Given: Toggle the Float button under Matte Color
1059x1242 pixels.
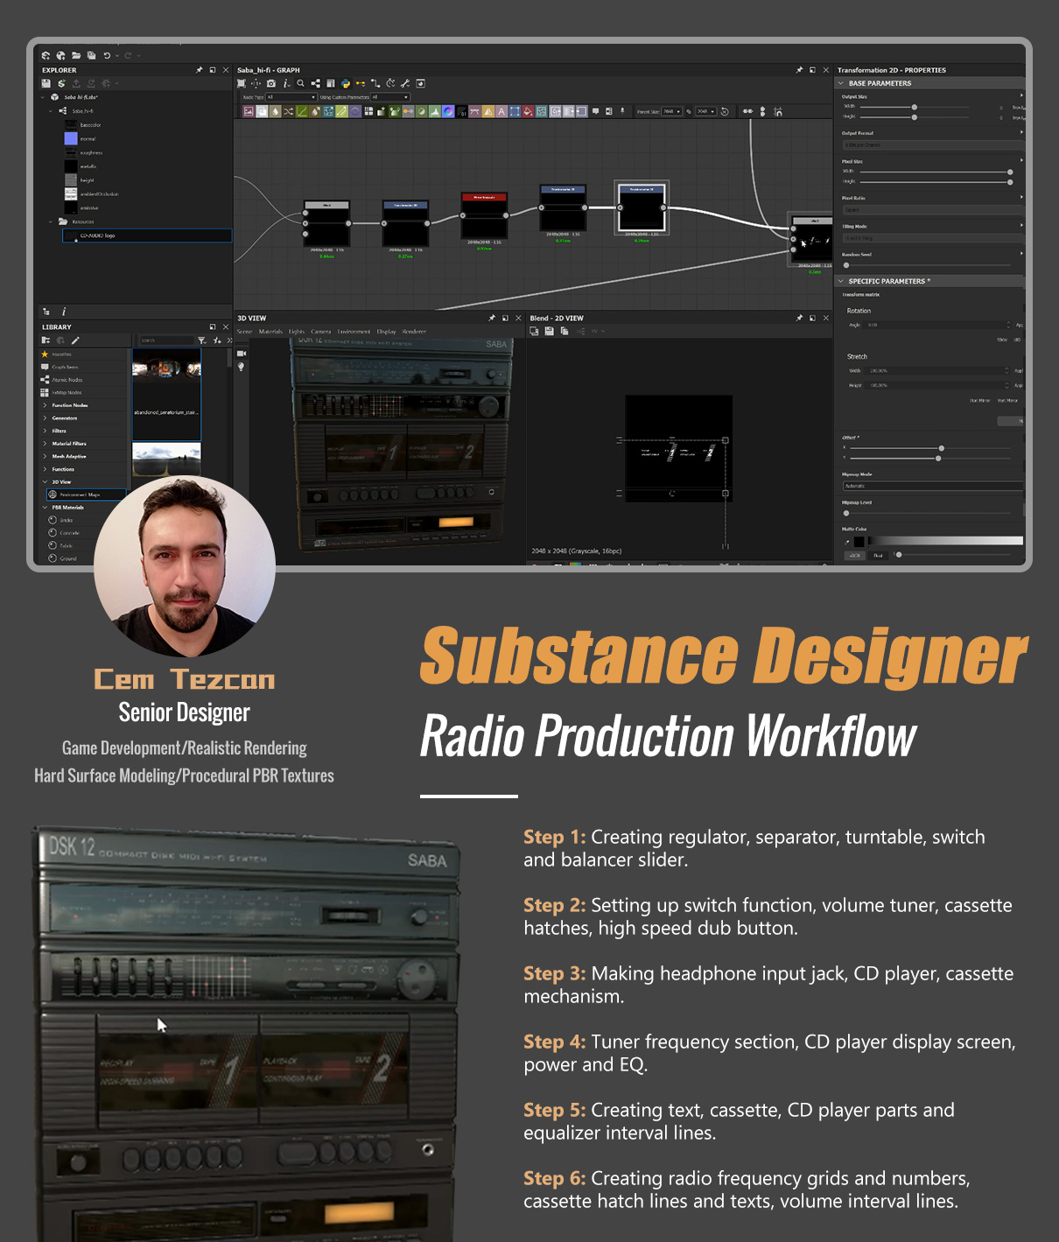Looking at the screenshot, I should click(x=878, y=555).
